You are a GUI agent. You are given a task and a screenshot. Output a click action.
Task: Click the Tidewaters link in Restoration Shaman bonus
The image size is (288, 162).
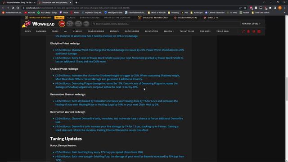tap(100, 101)
